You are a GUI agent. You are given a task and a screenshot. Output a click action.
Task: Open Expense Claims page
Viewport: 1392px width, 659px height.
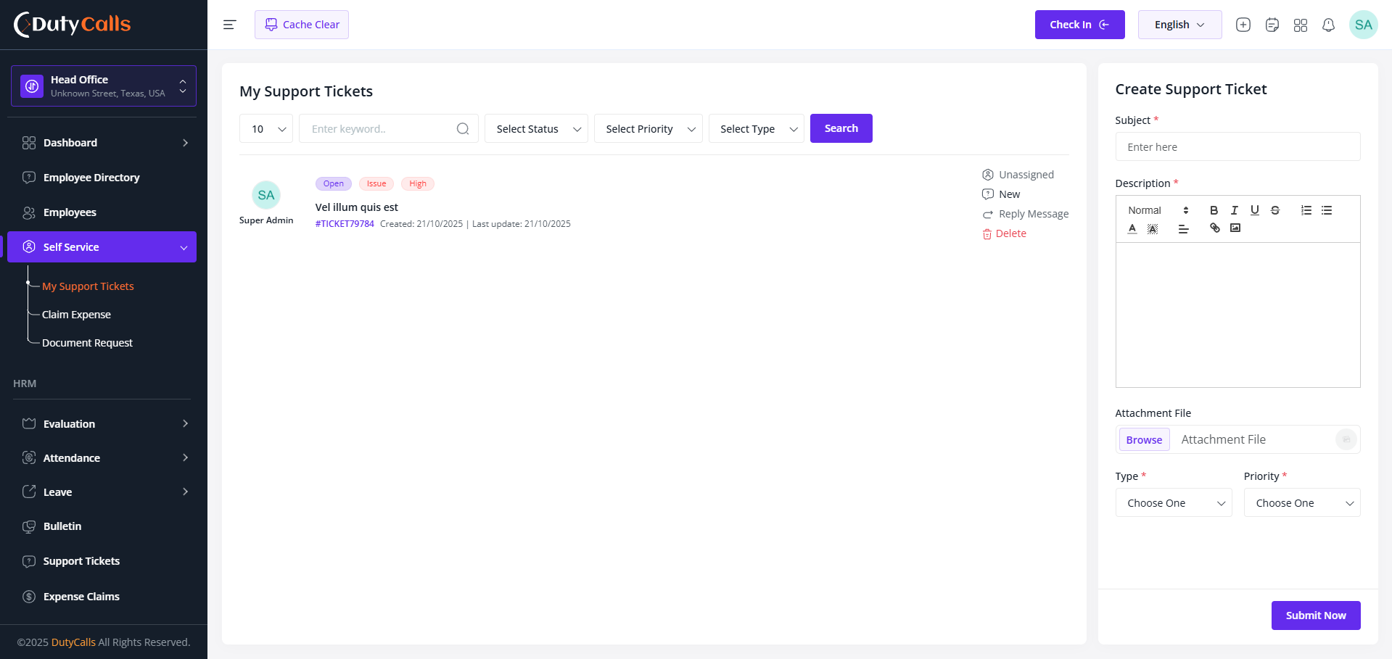102,597
